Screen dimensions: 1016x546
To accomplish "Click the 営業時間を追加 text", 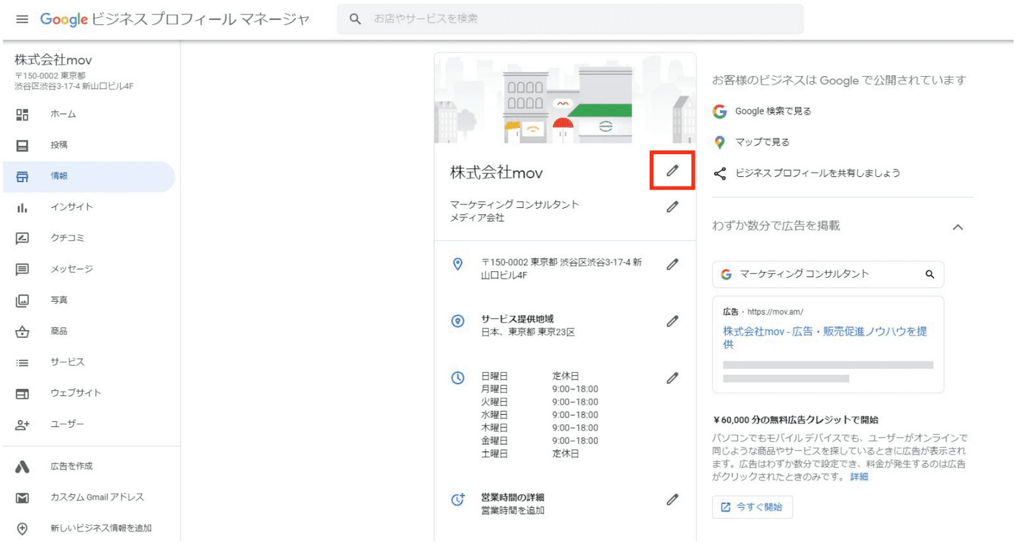I will 512,510.
